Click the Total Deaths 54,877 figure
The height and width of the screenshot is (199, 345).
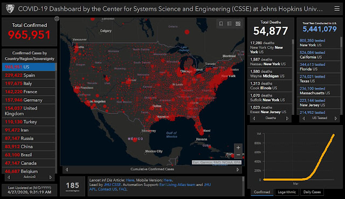271,31
